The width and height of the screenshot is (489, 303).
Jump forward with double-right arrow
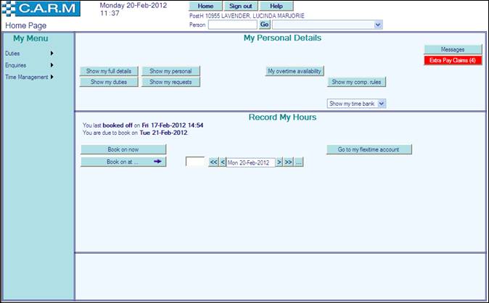(288, 162)
